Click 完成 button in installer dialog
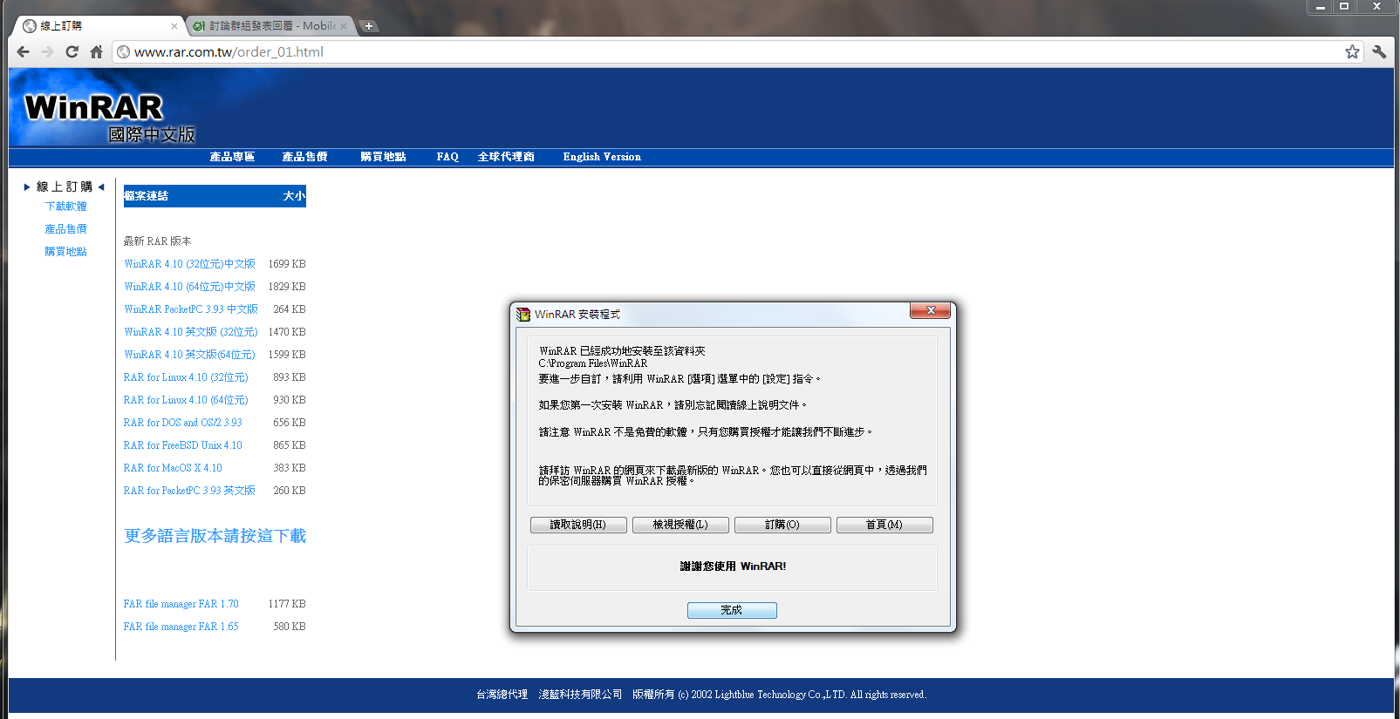The height and width of the screenshot is (719, 1400). [x=731, y=610]
